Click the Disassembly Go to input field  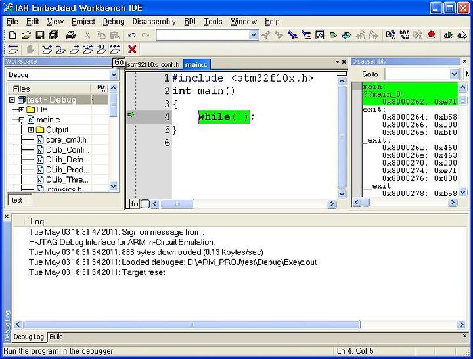pos(418,74)
